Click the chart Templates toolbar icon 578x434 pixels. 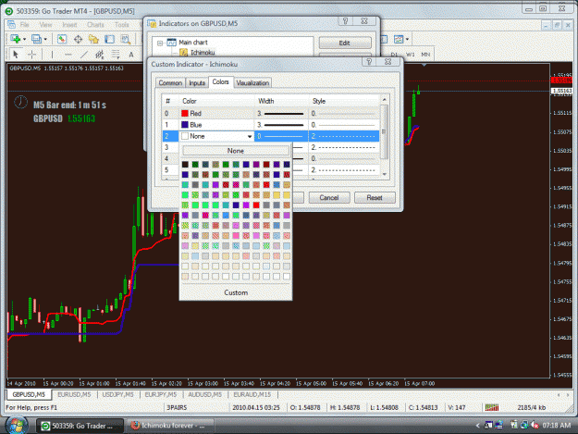(x=398, y=39)
